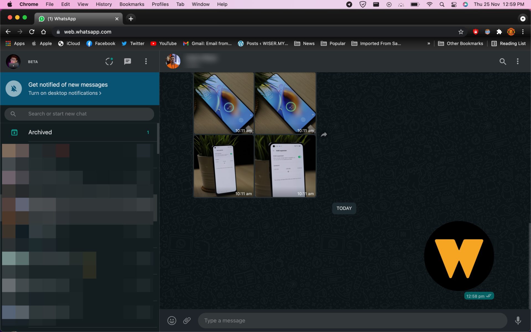Click the chat list scrollbar
531x332 pixels.
coord(158,138)
